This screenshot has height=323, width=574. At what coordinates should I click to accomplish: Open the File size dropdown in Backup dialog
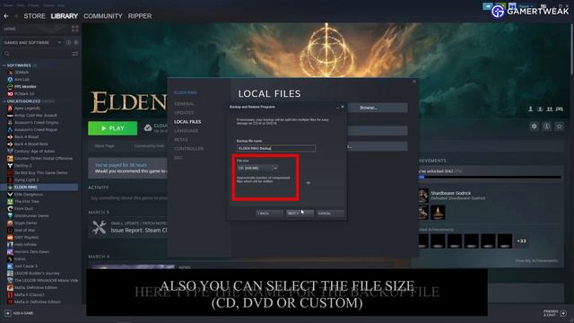pos(257,168)
